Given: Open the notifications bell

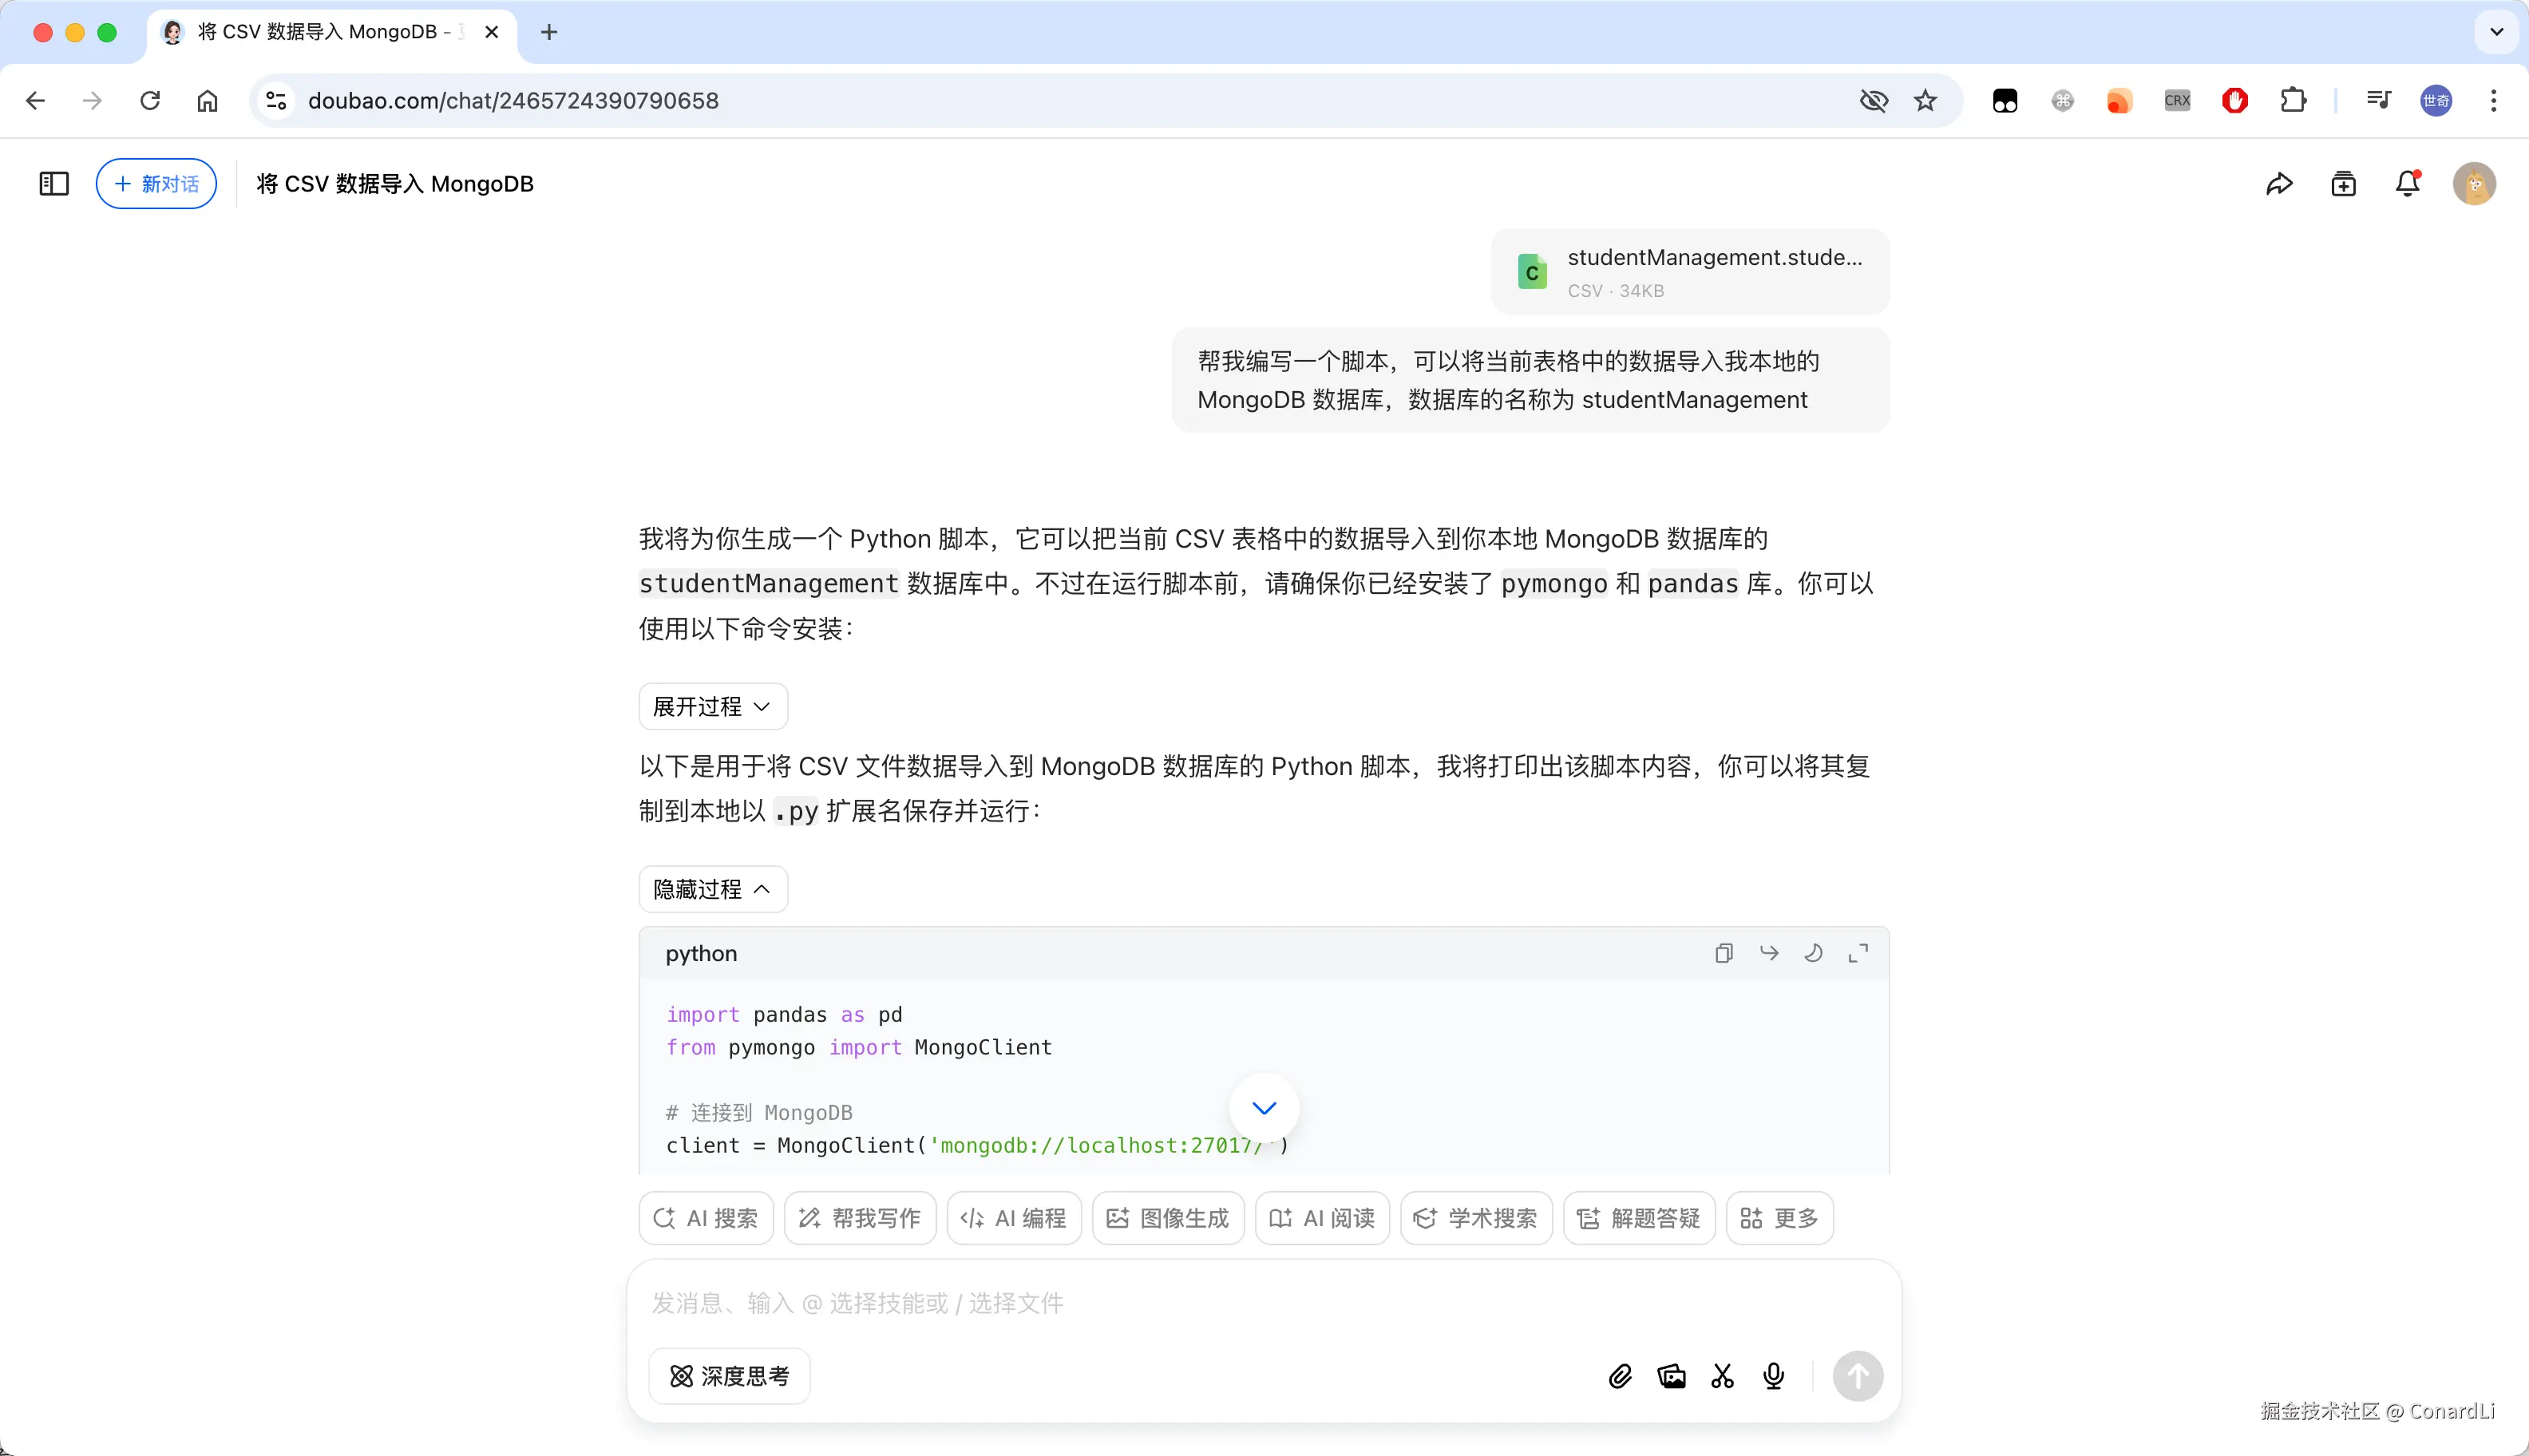Looking at the screenshot, I should [x=2407, y=184].
